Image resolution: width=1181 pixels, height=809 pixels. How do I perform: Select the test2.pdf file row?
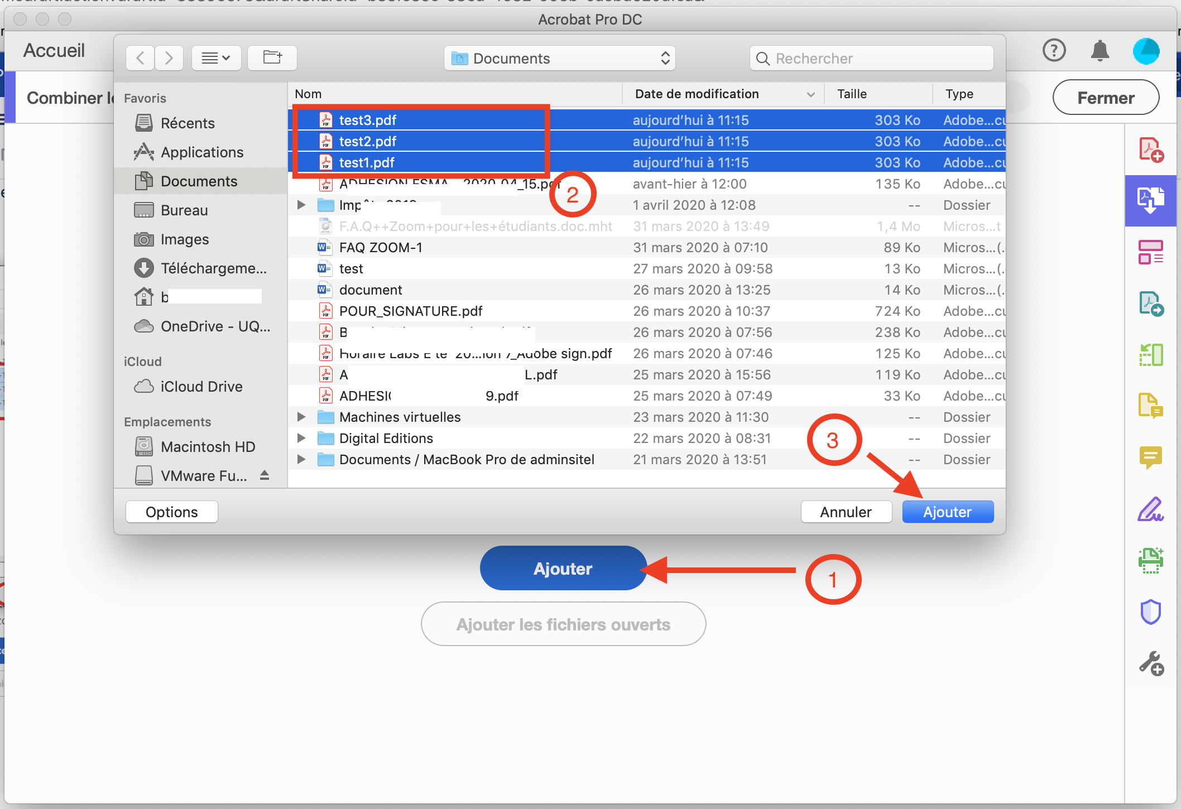(647, 141)
